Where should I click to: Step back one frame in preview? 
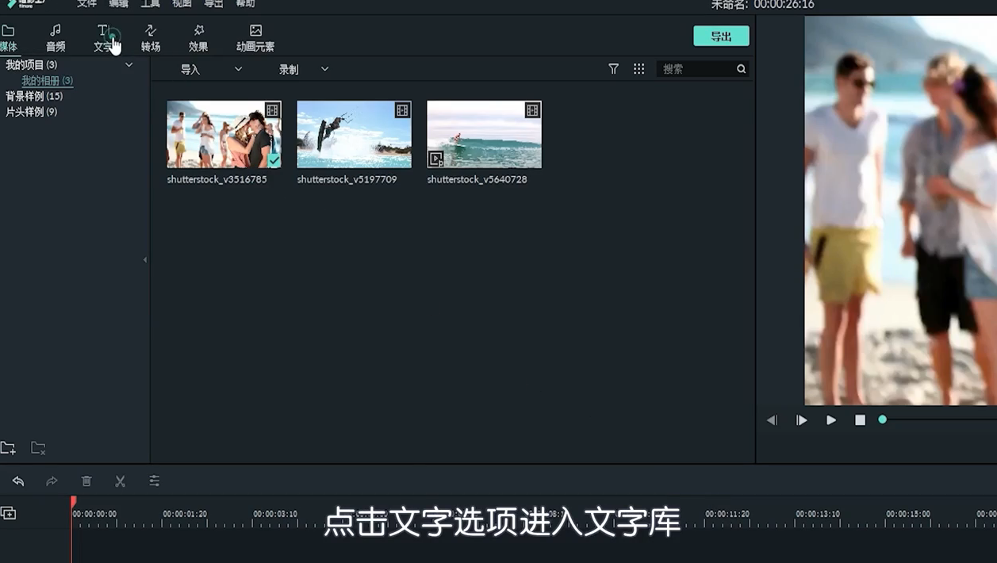pos(772,420)
